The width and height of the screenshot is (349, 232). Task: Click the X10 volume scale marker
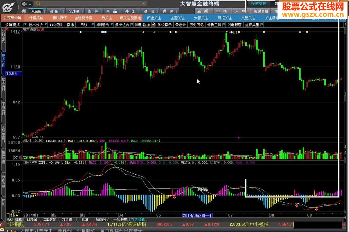point(18,158)
